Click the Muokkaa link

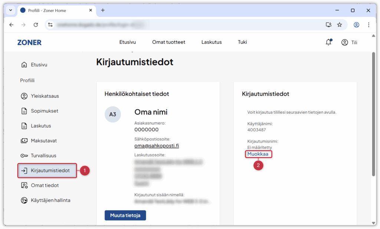click(258, 154)
